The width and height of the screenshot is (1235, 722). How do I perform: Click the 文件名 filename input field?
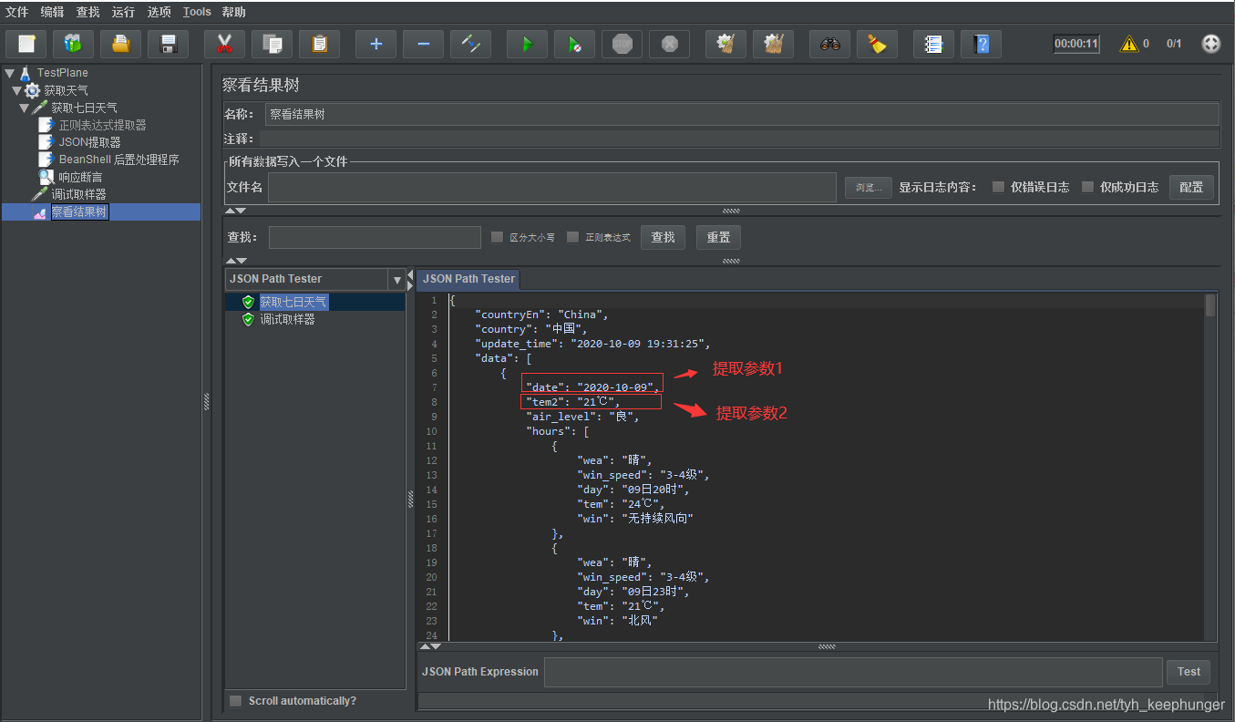(x=552, y=187)
